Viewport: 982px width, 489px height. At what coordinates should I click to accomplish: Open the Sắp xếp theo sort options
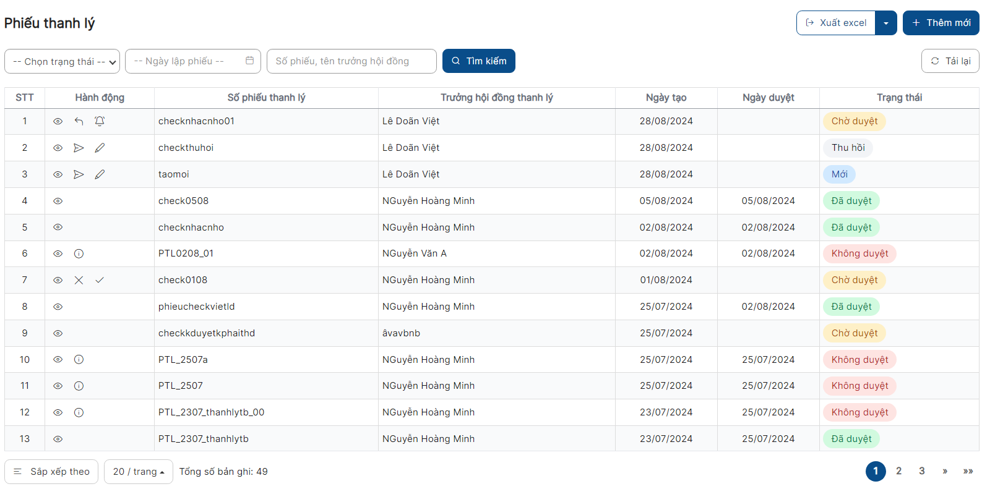[51, 472]
